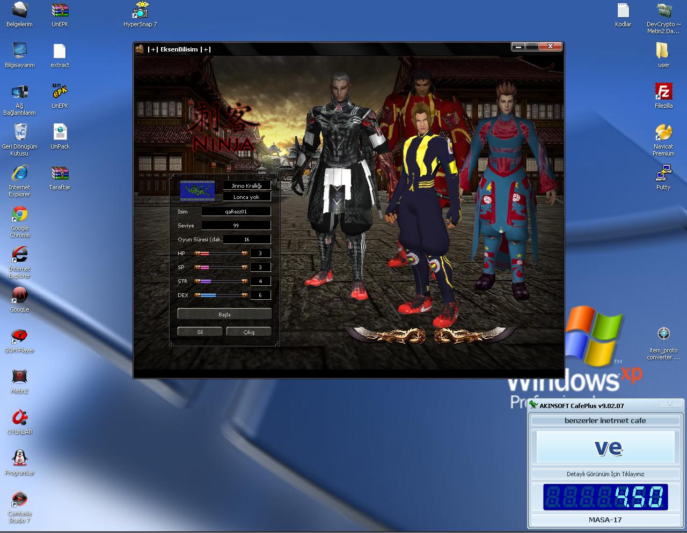
Task: Click the Lonca yok guild field
Action: 247,197
